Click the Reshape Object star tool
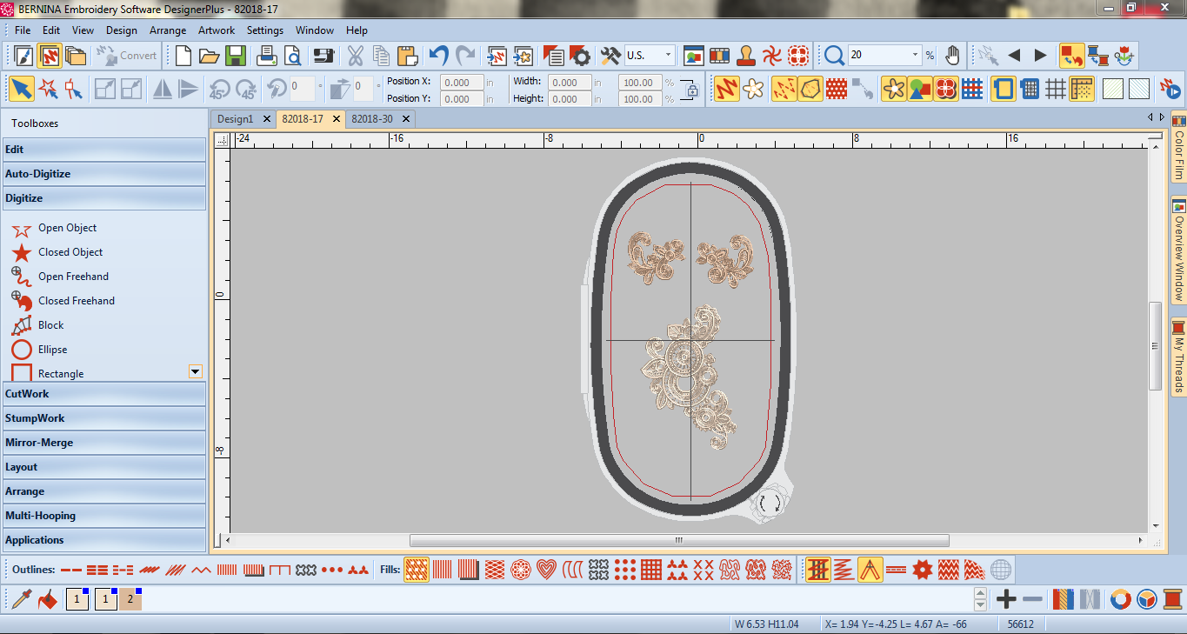 coord(48,89)
